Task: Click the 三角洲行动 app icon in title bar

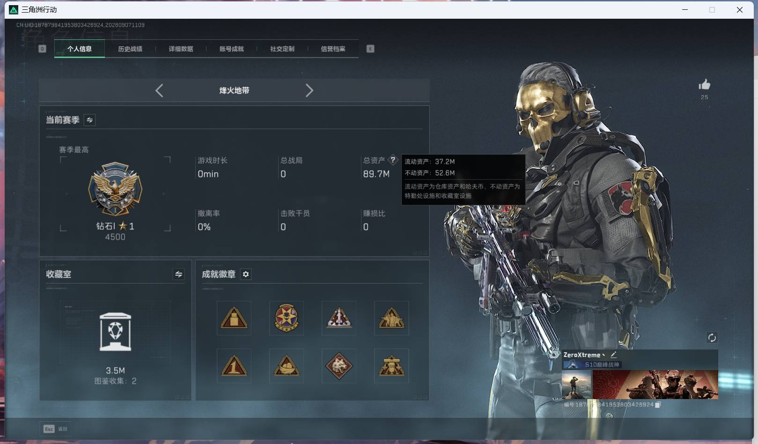Action: [x=14, y=10]
